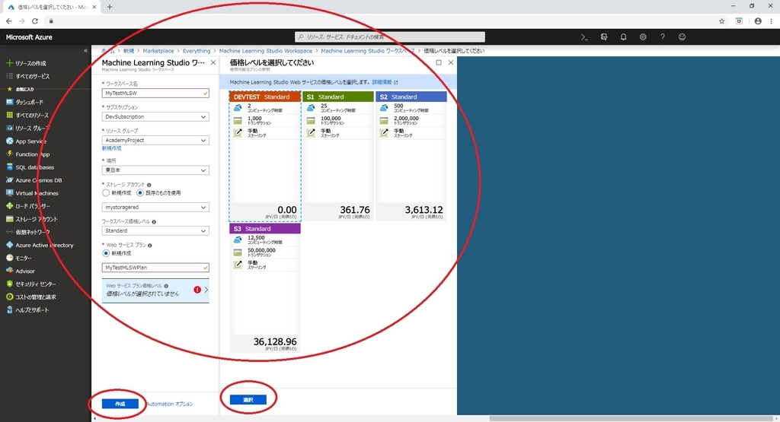Viewport: 780px width, 422px height.
Task: Open the feedback smiley icon
Action: coord(682,36)
